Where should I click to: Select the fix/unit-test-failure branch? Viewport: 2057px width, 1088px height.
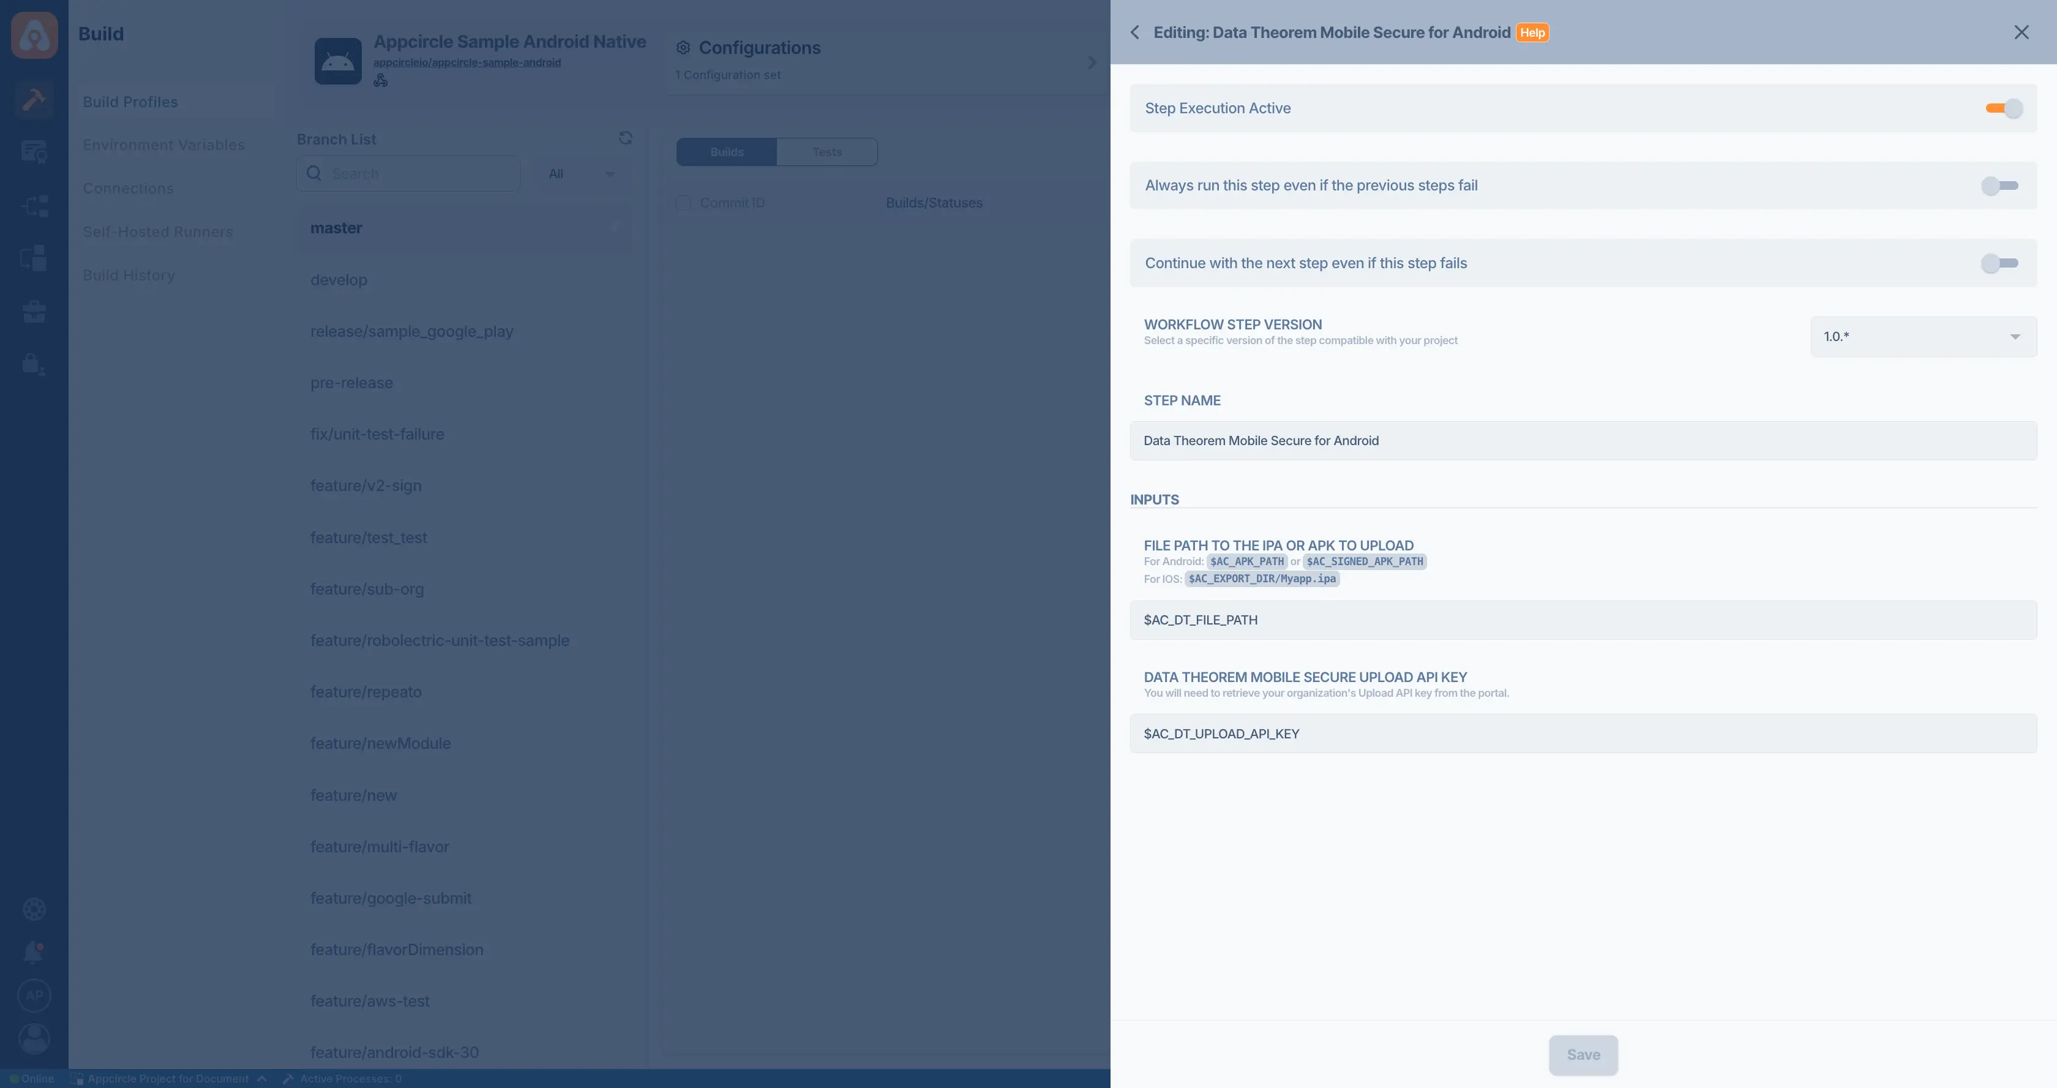[x=377, y=433]
